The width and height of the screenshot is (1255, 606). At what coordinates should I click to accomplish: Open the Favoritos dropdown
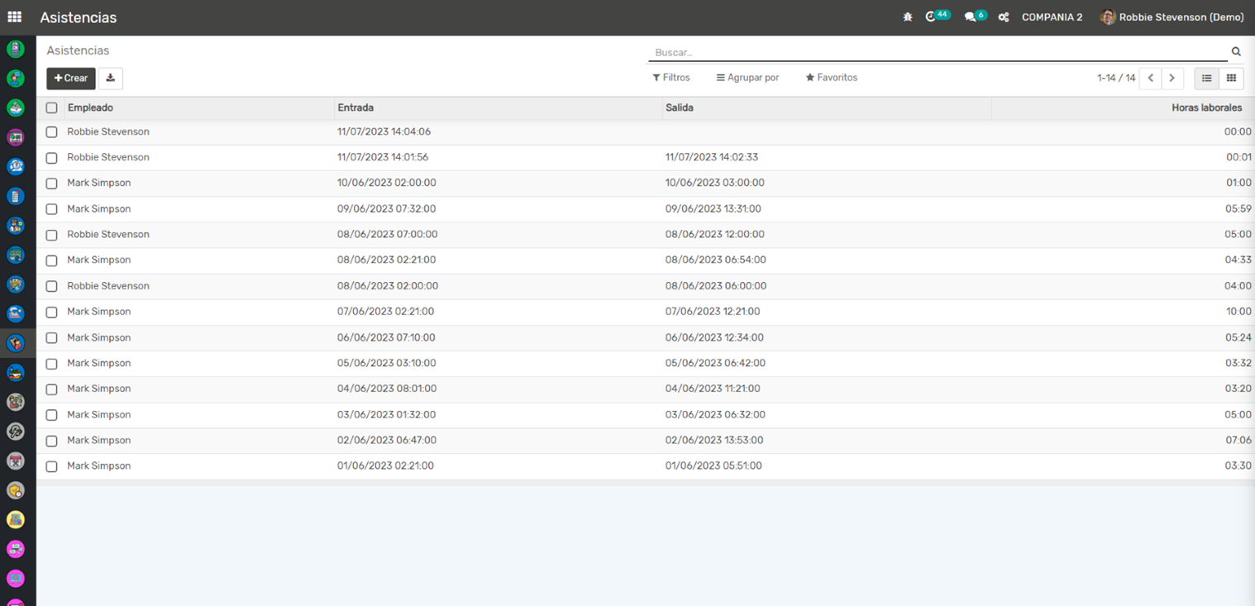coord(832,78)
